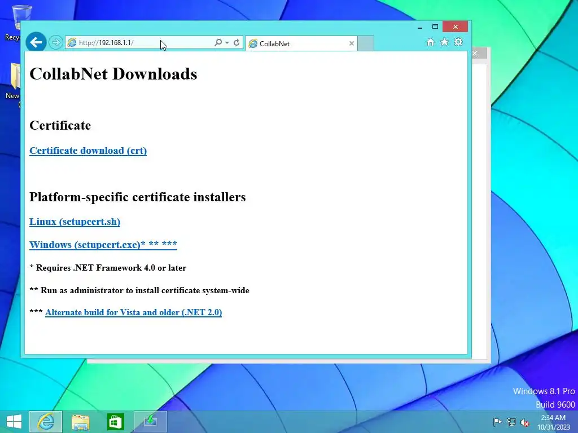This screenshot has height=433, width=578.
Task: Open File Explorer from the taskbar
Action: [80, 422]
